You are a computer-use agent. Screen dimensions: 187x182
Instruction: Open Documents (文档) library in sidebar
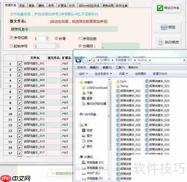pyautogui.click(x=87, y=141)
